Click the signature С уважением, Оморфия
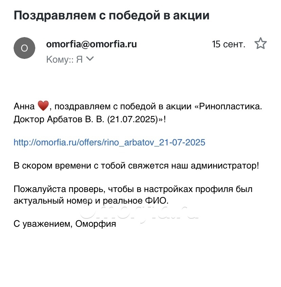Screen dimensions: 281x287 (x=65, y=224)
